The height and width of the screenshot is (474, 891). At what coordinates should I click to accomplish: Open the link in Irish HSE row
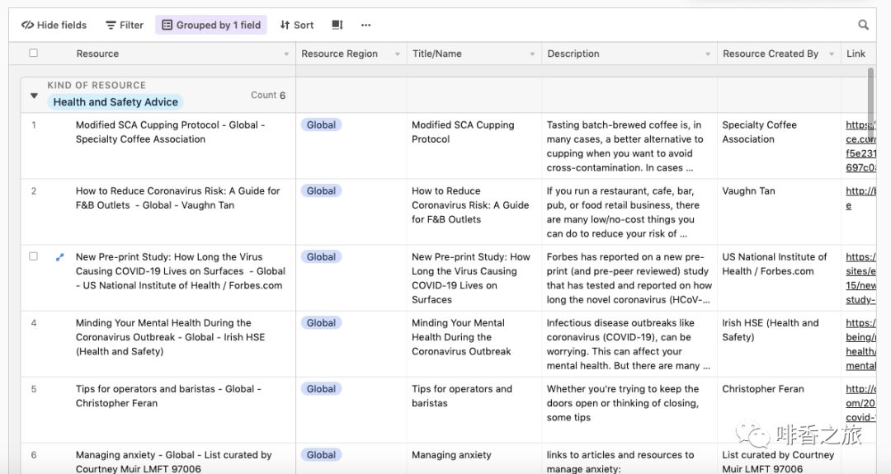point(860,344)
